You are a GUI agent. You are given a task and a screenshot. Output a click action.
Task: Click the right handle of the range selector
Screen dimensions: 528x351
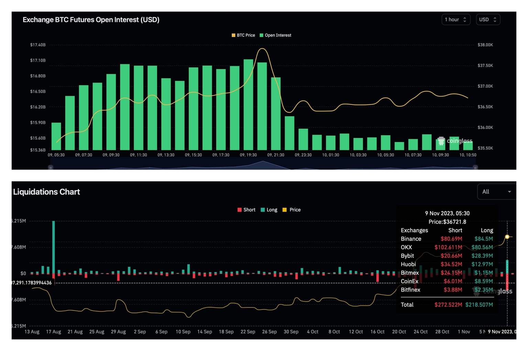pyautogui.click(x=475, y=168)
